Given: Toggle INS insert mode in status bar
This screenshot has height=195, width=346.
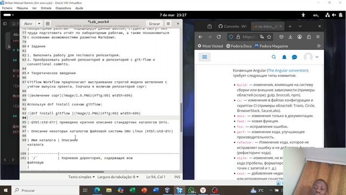Looking at the screenshot, I should click(x=177, y=177).
